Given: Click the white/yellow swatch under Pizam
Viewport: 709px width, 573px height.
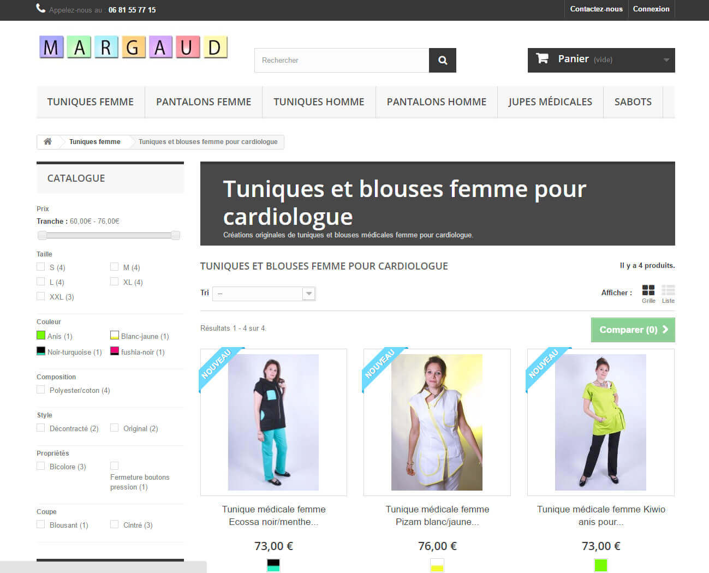Looking at the screenshot, I should (x=437, y=565).
